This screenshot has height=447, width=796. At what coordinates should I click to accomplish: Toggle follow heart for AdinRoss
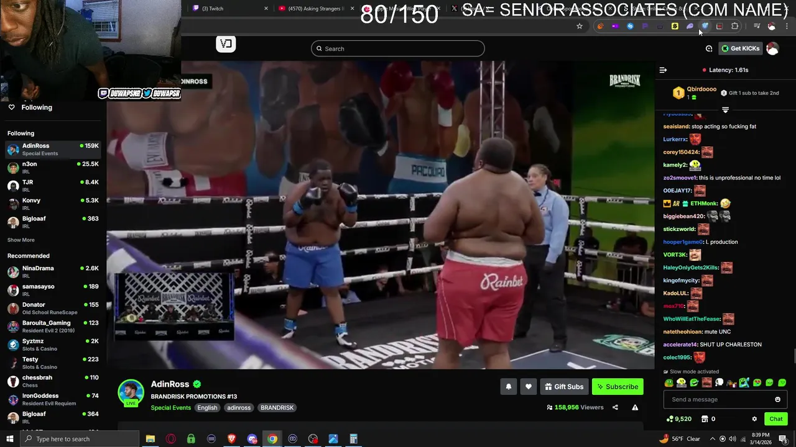tap(528, 387)
